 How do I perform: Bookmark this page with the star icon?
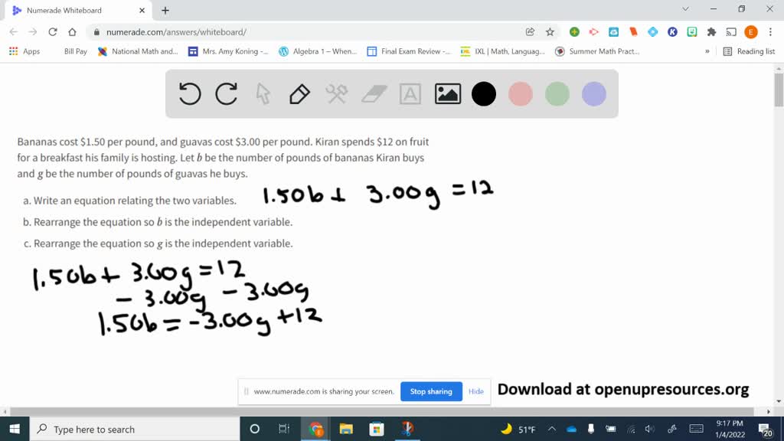[x=550, y=32]
